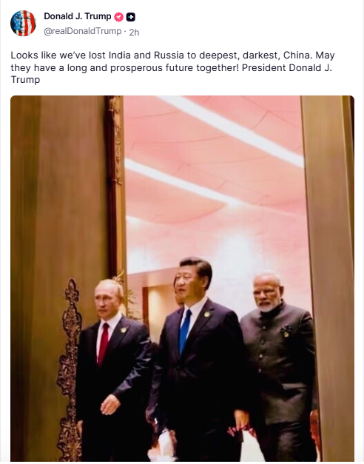The image size is (364, 464).
Task: Click the 2h post timestamp
Action: pos(134,32)
